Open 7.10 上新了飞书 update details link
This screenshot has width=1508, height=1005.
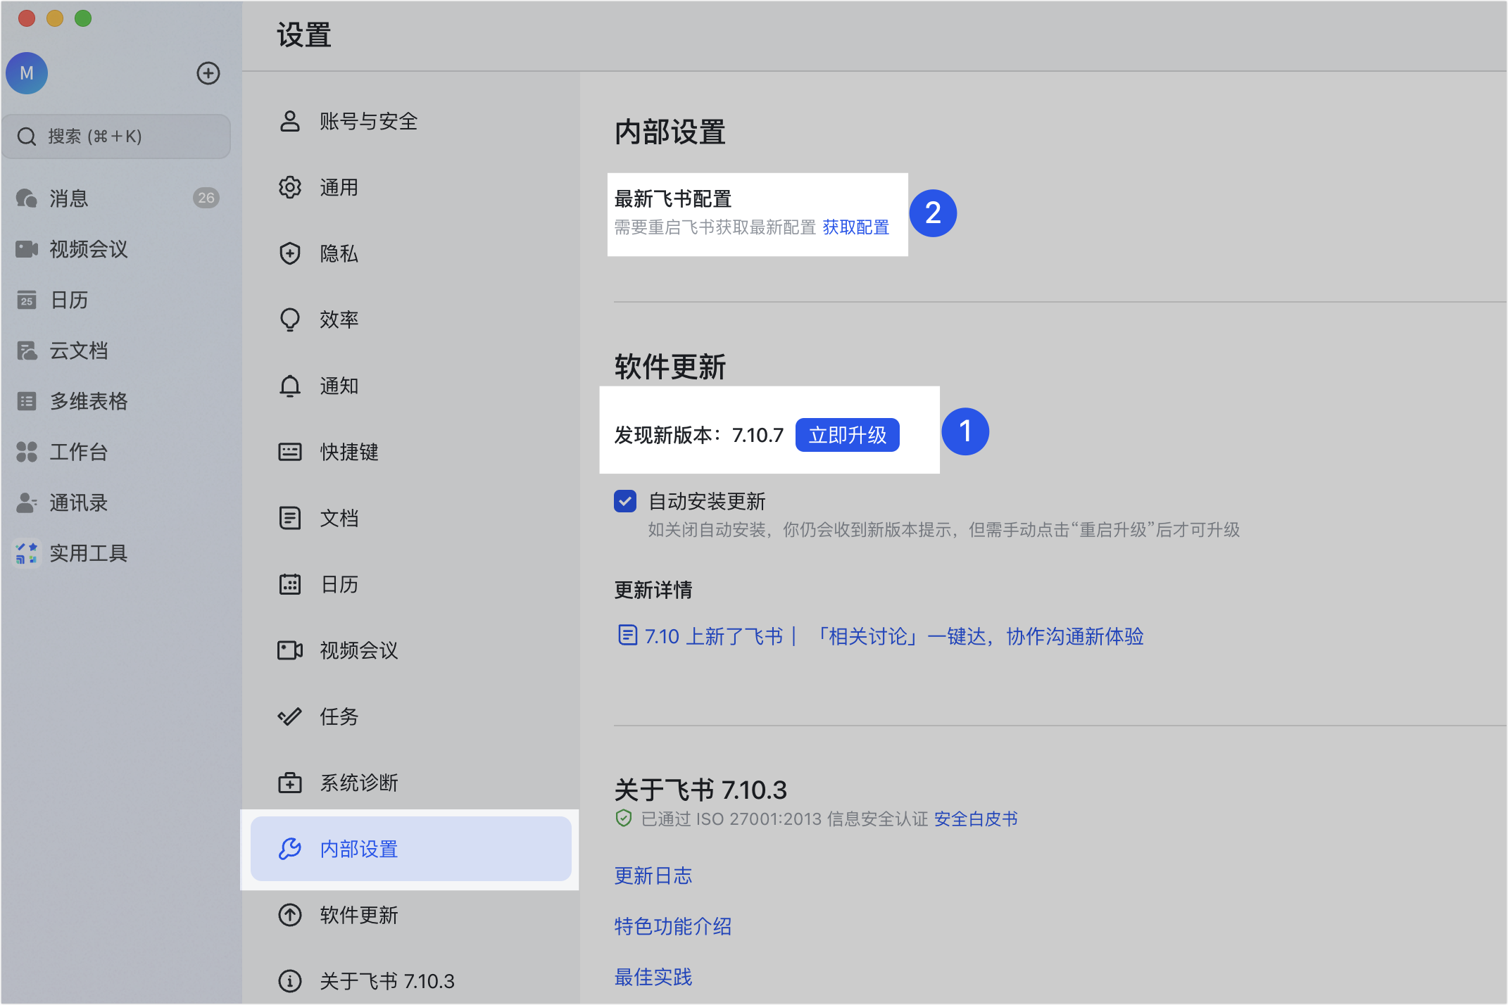pos(894,636)
